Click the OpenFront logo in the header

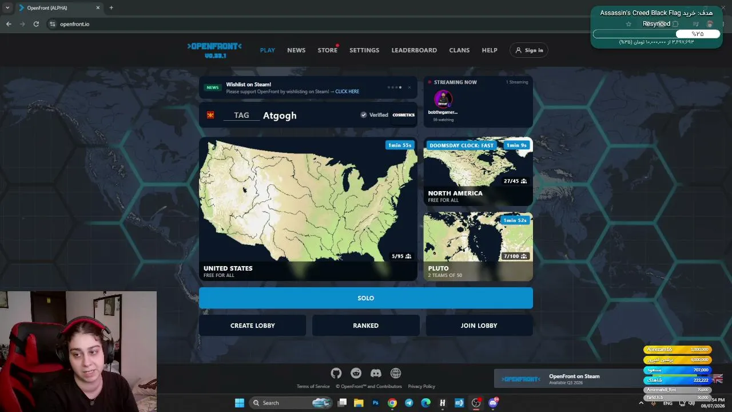pos(214,50)
